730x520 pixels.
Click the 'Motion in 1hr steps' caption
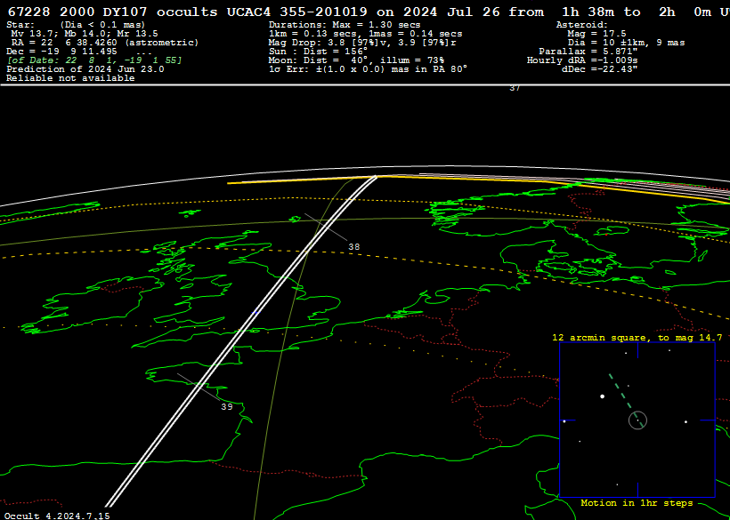pos(637,503)
